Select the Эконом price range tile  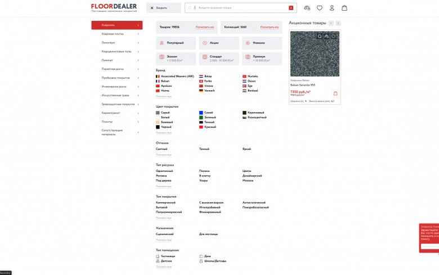pyautogui.click(x=176, y=59)
